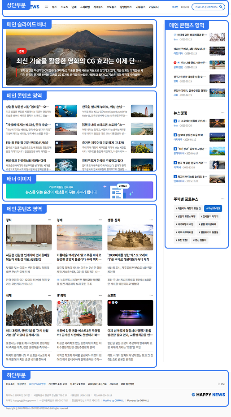This screenshot has height=417, width=231.
Task: Click the 개인정보처리방침 footer link
Action: [x=37, y=384]
